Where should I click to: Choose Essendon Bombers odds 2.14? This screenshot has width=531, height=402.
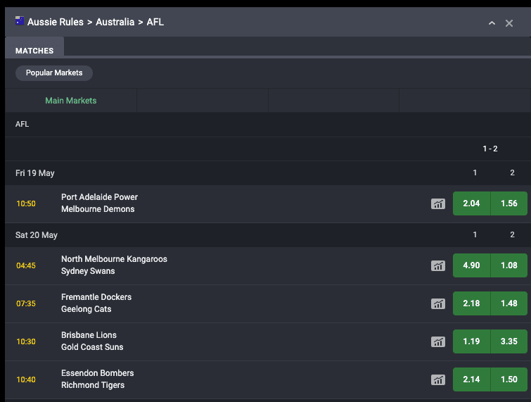[471, 379]
